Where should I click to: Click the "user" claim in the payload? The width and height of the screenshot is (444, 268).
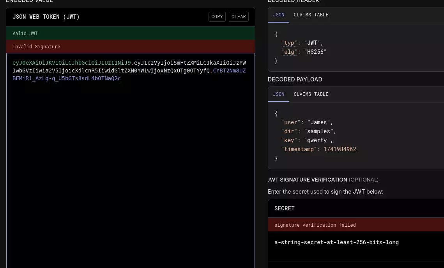[x=291, y=122]
